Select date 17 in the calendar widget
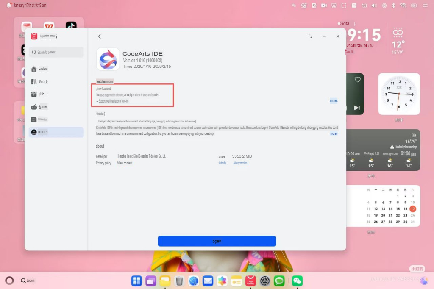434x289 pixels. [x=413, y=209]
